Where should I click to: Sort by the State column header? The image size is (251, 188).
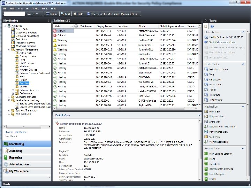coord(63,26)
